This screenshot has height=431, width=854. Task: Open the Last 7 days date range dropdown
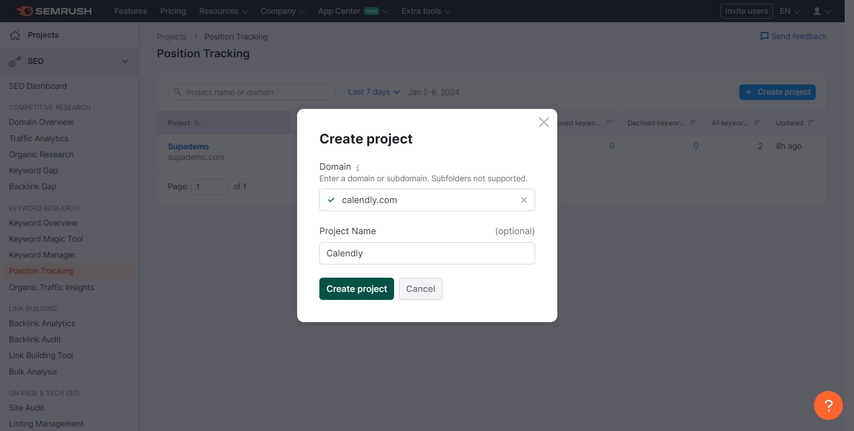(374, 92)
